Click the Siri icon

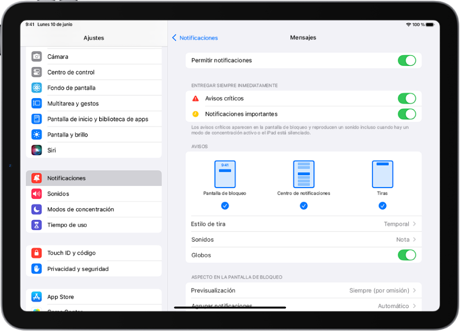click(x=36, y=150)
